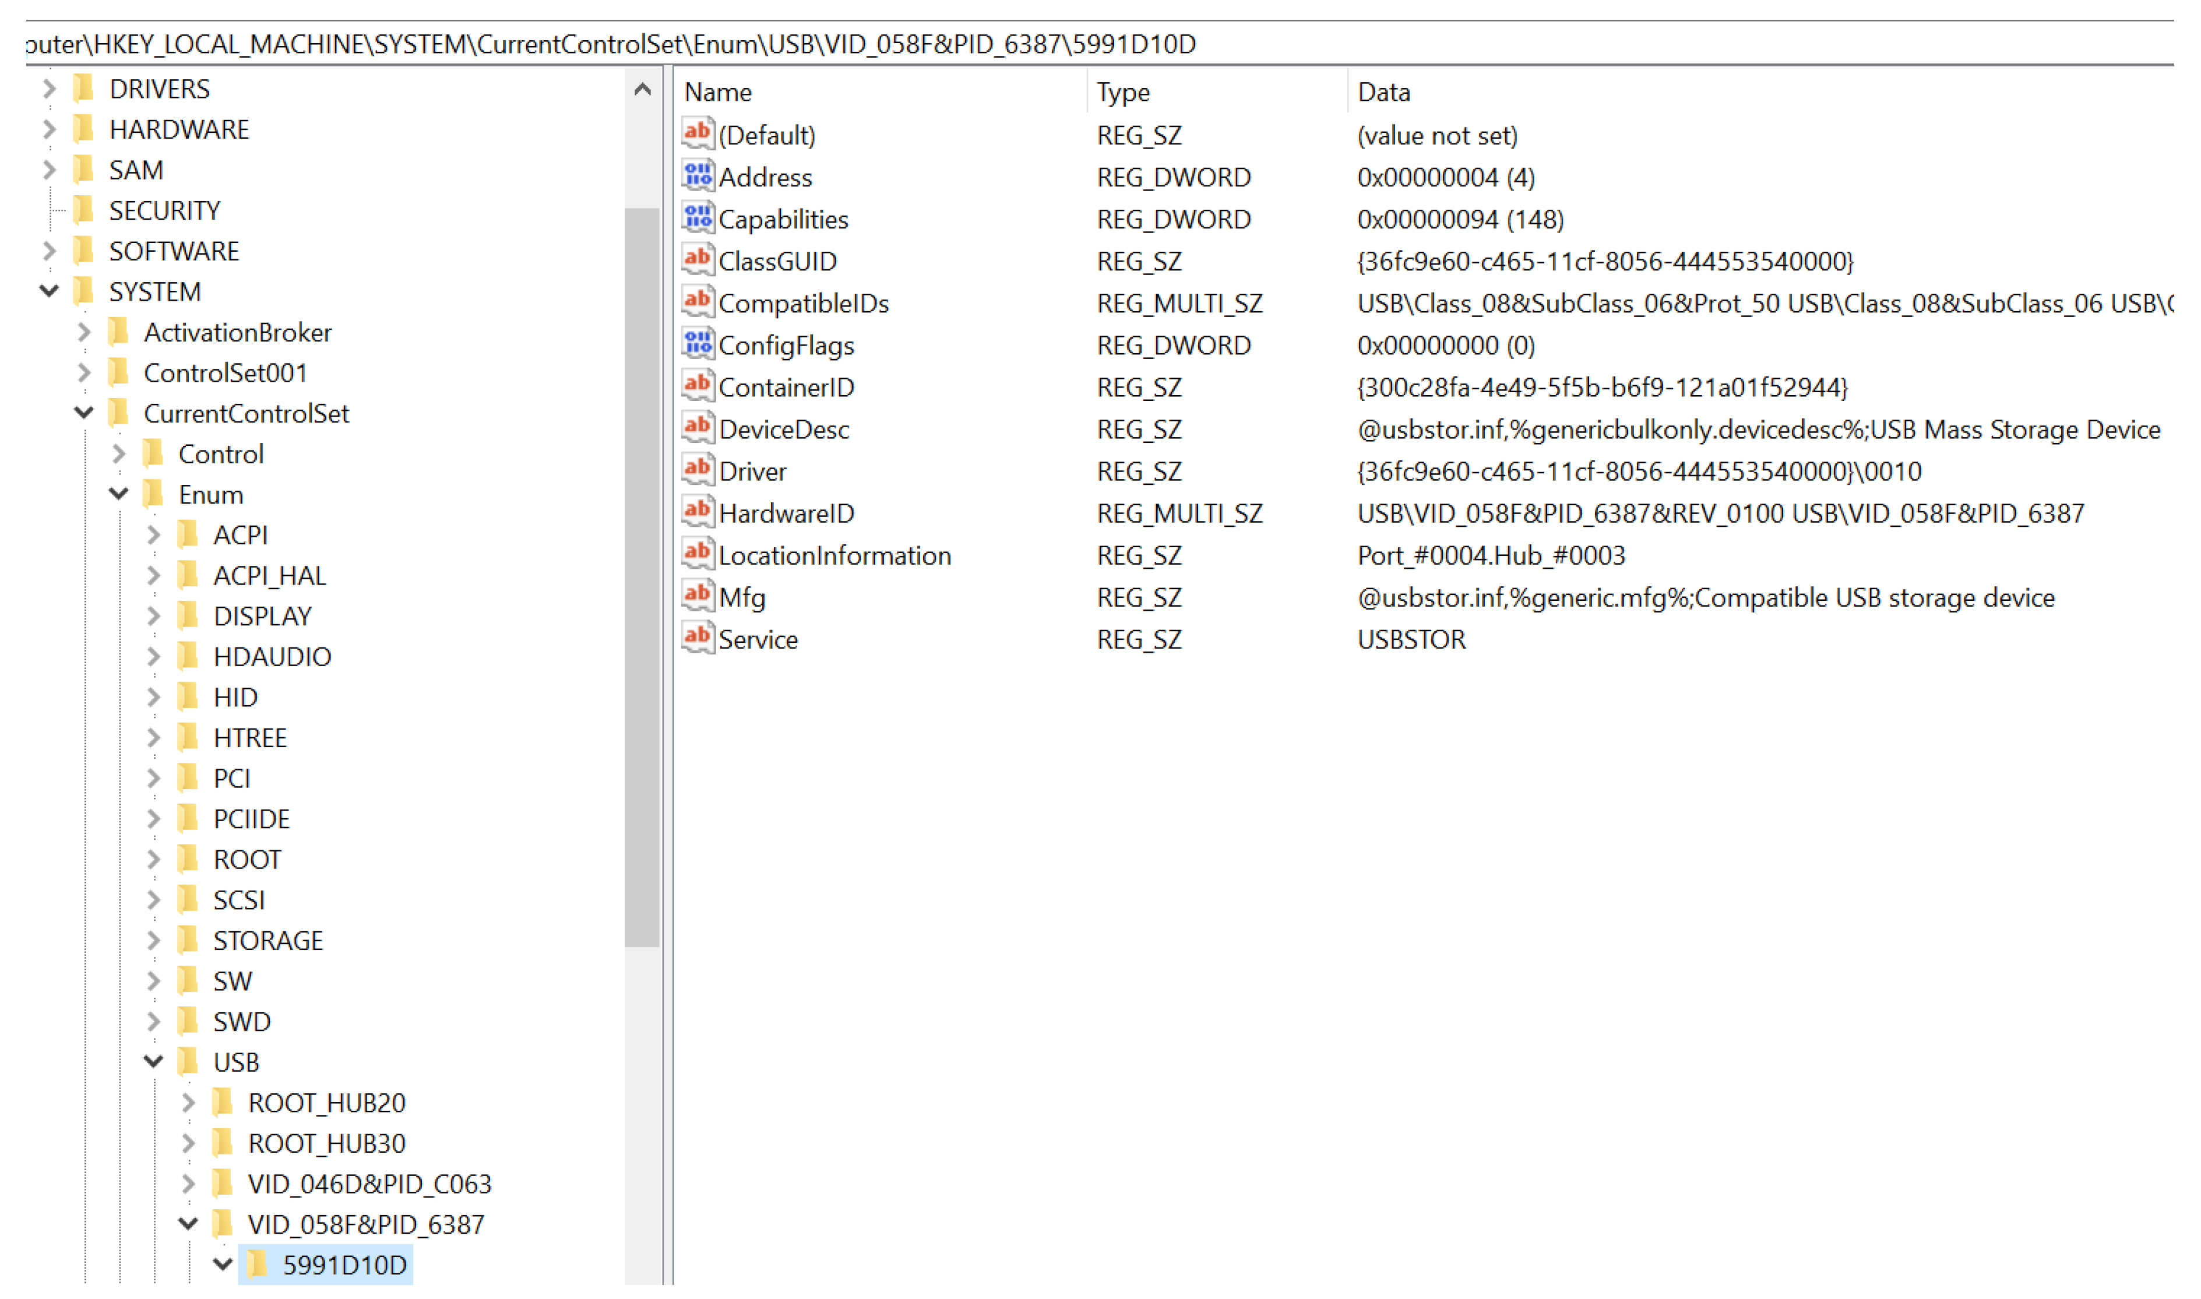Expand the ControlSet001 key

pyautogui.click(x=84, y=372)
